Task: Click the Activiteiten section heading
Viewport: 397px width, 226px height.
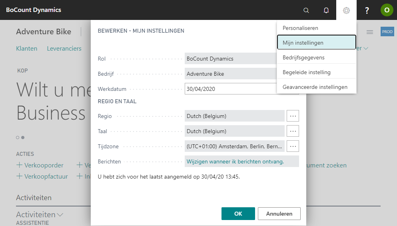Action: 34,197
